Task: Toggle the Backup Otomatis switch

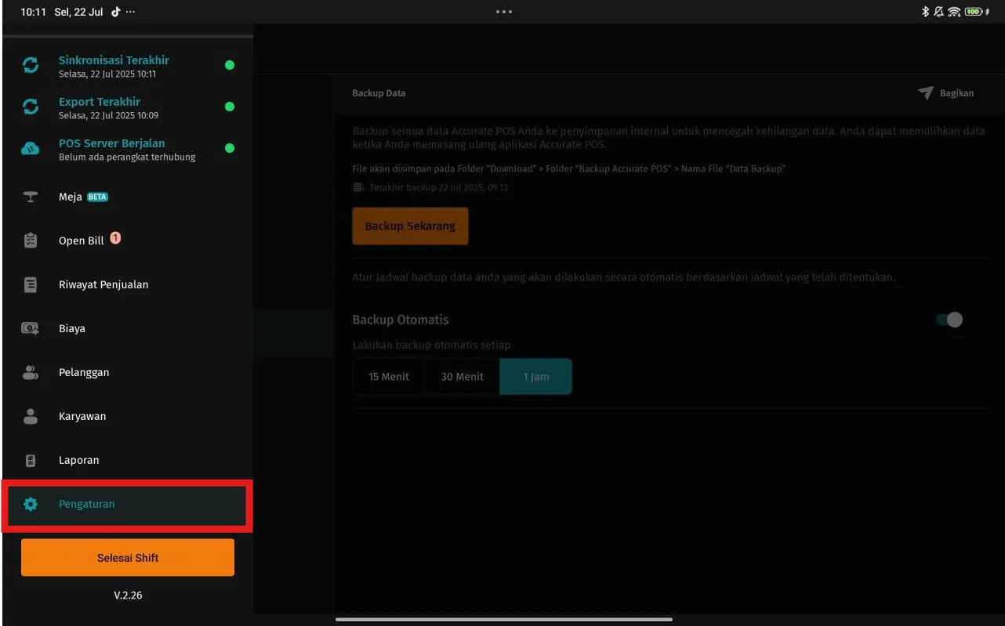Action: pos(949,320)
